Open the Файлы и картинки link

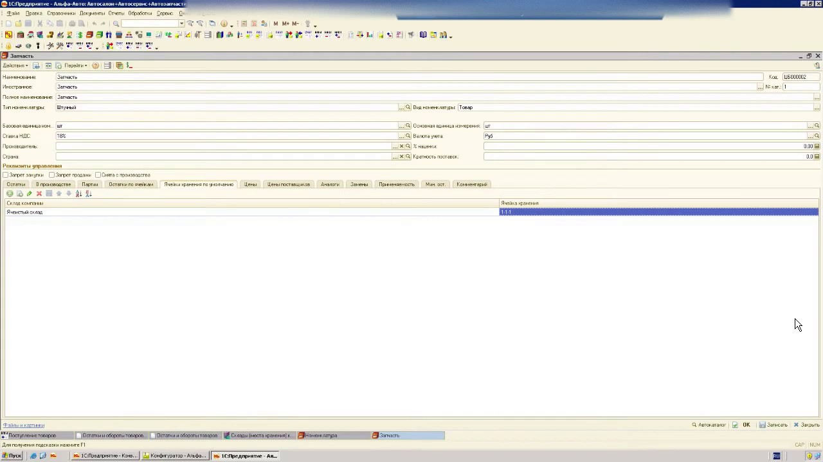[x=24, y=425]
